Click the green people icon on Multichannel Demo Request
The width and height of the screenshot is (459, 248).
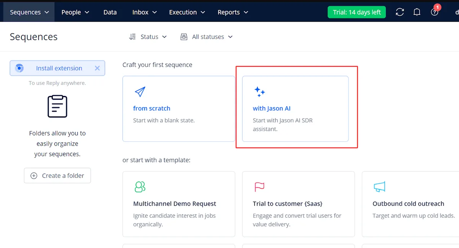(140, 186)
